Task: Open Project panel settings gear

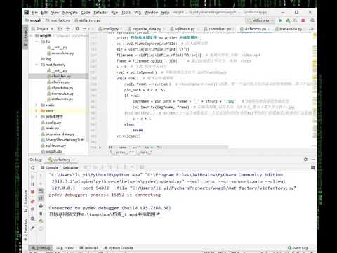Action: tap(77, 29)
